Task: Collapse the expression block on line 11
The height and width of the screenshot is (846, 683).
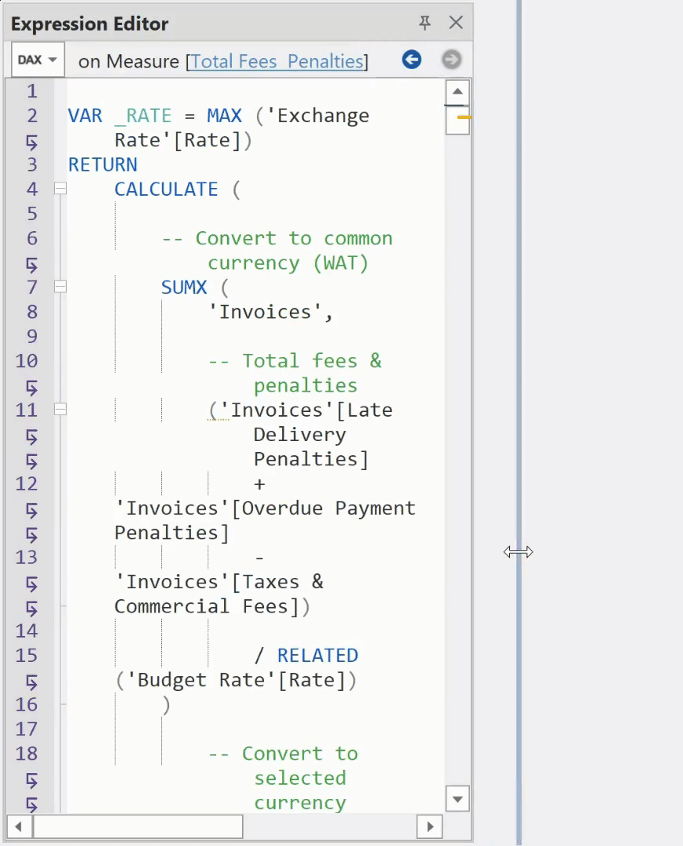Action: [x=60, y=410]
